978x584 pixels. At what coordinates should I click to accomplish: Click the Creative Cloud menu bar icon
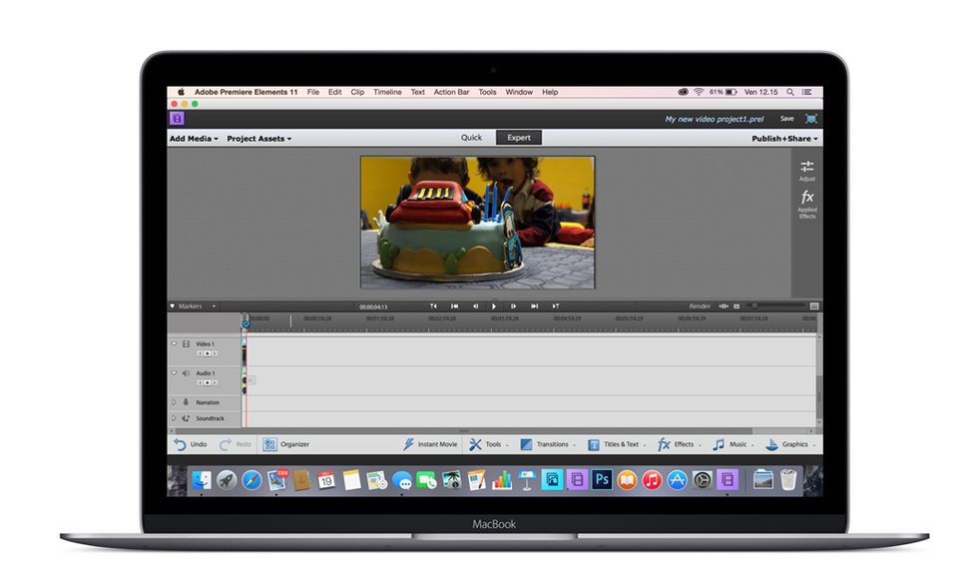[x=683, y=92]
